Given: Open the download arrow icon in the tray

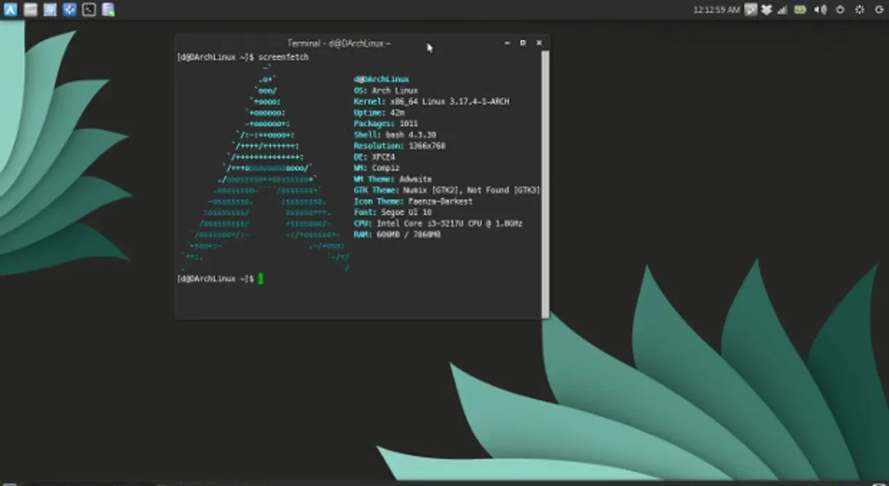Looking at the screenshot, I should pos(765,10).
